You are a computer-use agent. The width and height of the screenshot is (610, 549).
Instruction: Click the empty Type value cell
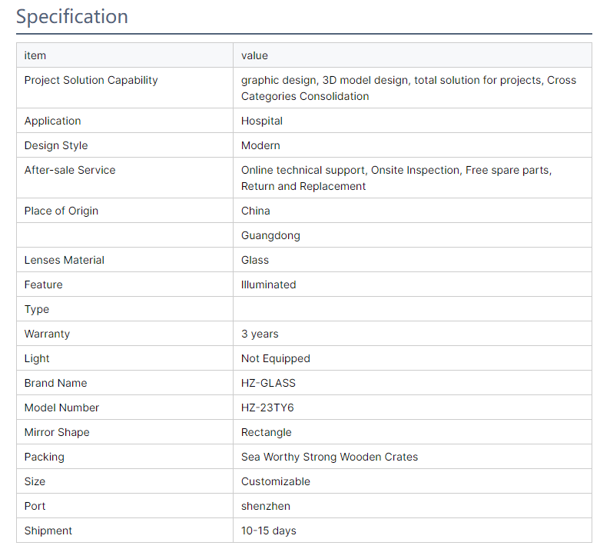(x=413, y=309)
